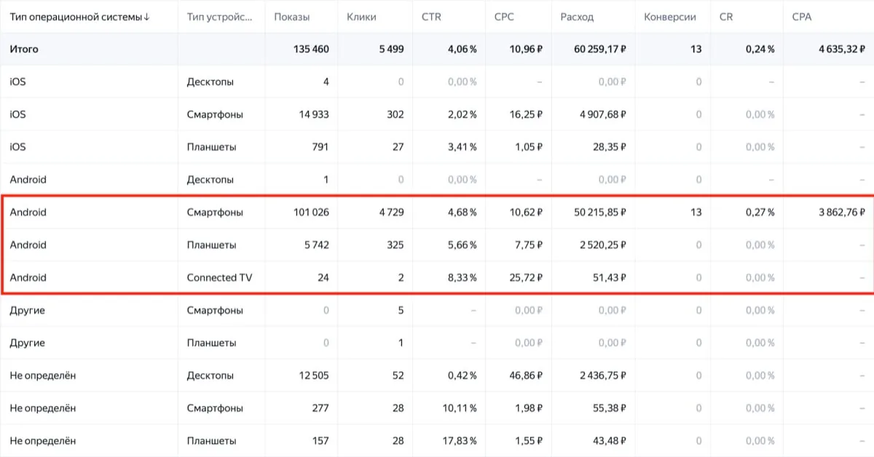Sort by the Расход column header
Screen dimensions: 874x457
(x=577, y=17)
